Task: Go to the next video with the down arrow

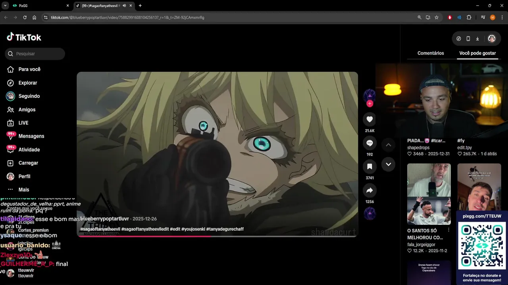Action: (x=388, y=164)
